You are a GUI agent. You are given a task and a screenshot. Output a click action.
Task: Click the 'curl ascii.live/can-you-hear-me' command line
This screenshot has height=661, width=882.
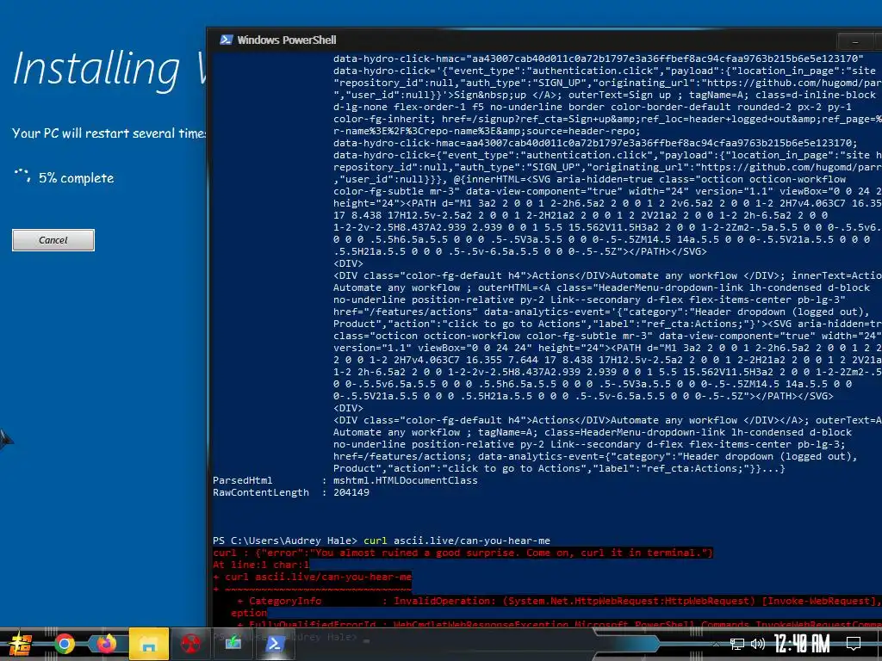(457, 541)
